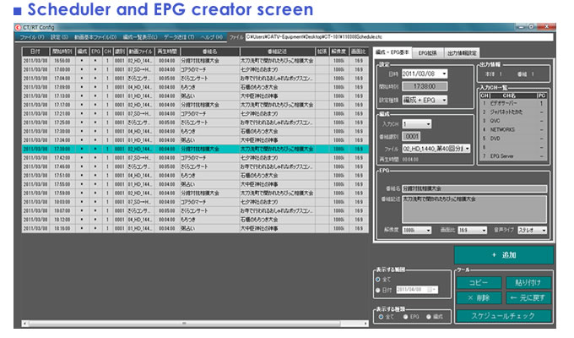Image resolution: width=574 pixels, height=338 pixels.
Task: Open the 音声タイプ dropdown showing ステレオ
Action: pyautogui.click(x=544, y=230)
